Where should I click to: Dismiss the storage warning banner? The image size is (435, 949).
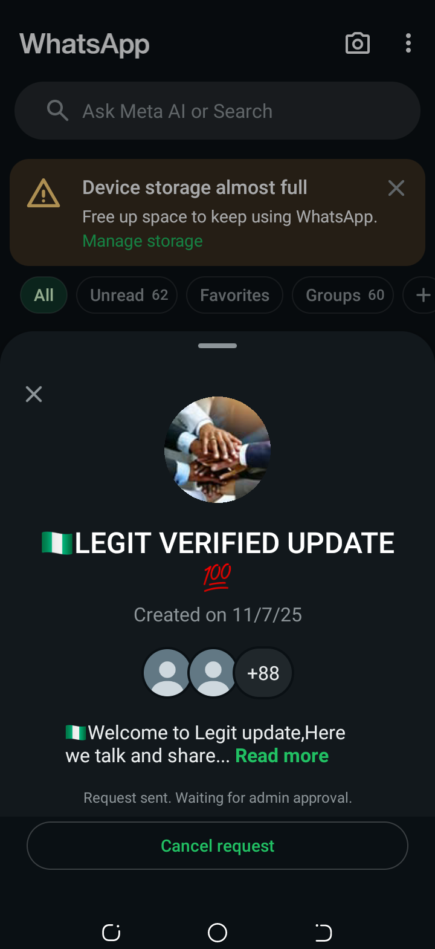pos(396,188)
